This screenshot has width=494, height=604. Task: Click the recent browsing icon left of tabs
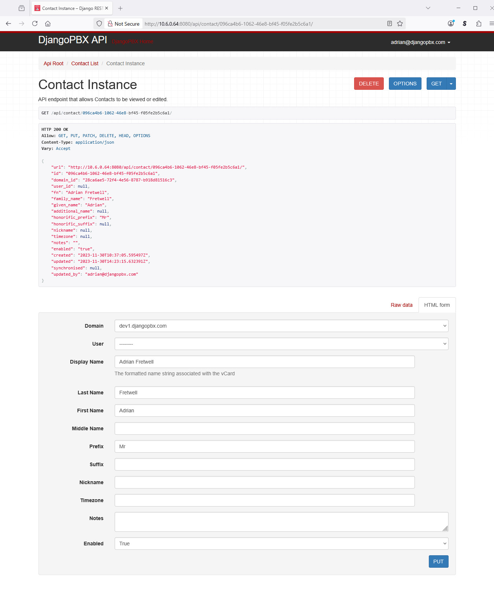coord(22,8)
